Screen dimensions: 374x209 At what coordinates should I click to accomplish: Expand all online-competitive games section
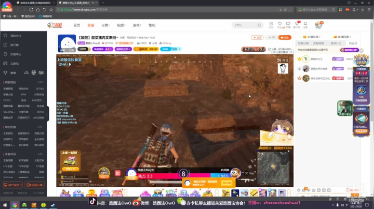[x=41, y=82]
